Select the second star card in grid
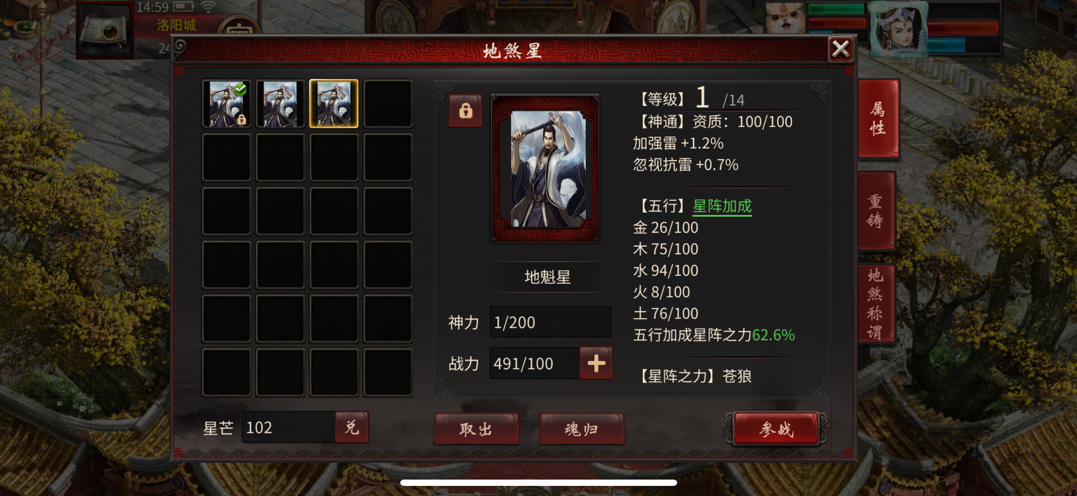This screenshot has height=496, width=1077. (x=280, y=104)
